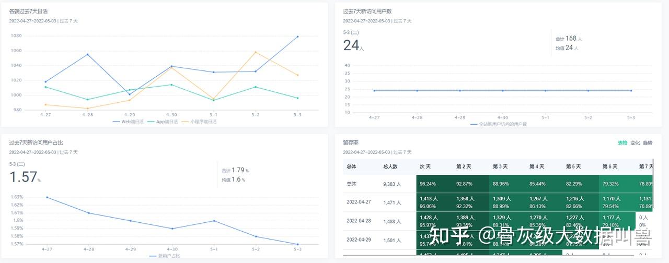The height and width of the screenshot is (263, 669).
Task: Toggle the 新用户占比 legend series
Action: (164, 256)
